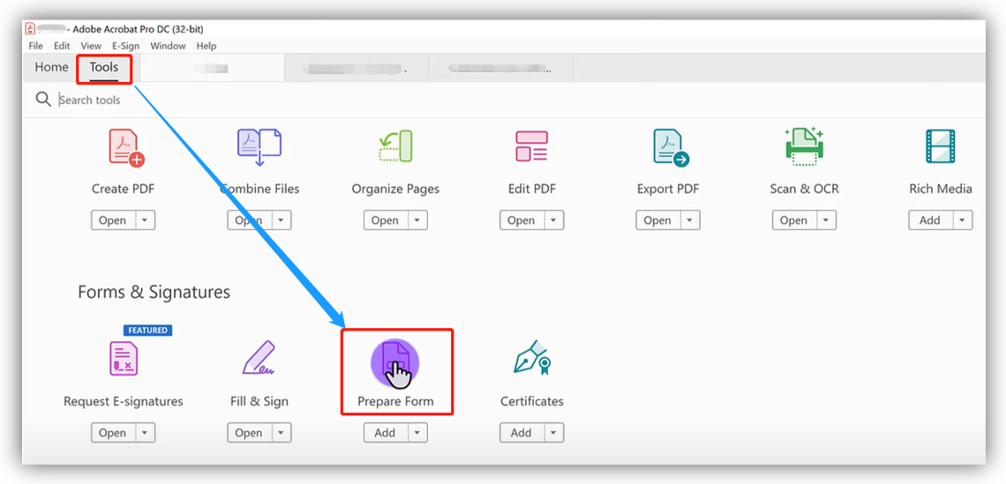Click Open under Organize Pages
Screen dimensions: 1006x484
(385, 220)
